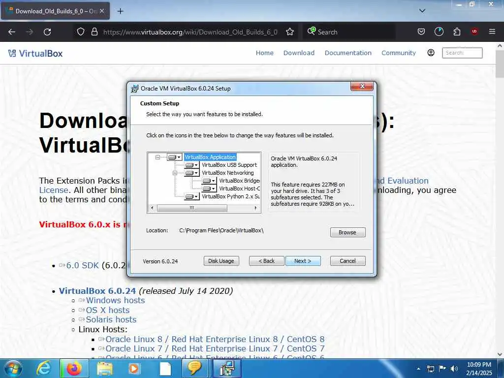Open VirtualBox USB Support feature dropdown
This screenshot has width=504, height=378.
[192, 165]
